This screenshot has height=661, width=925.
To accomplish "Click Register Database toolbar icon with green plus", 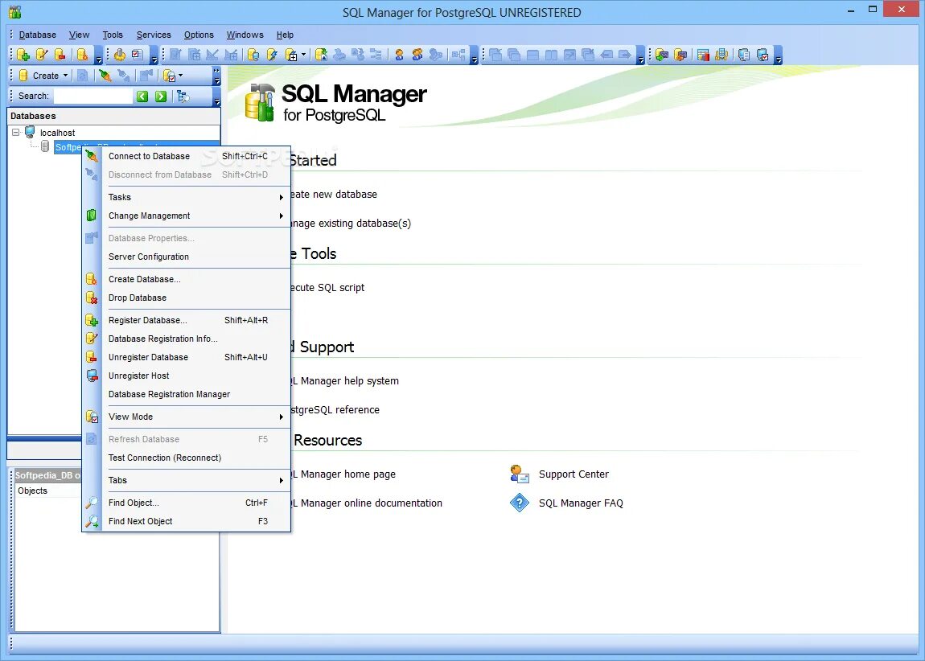I will point(23,55).
